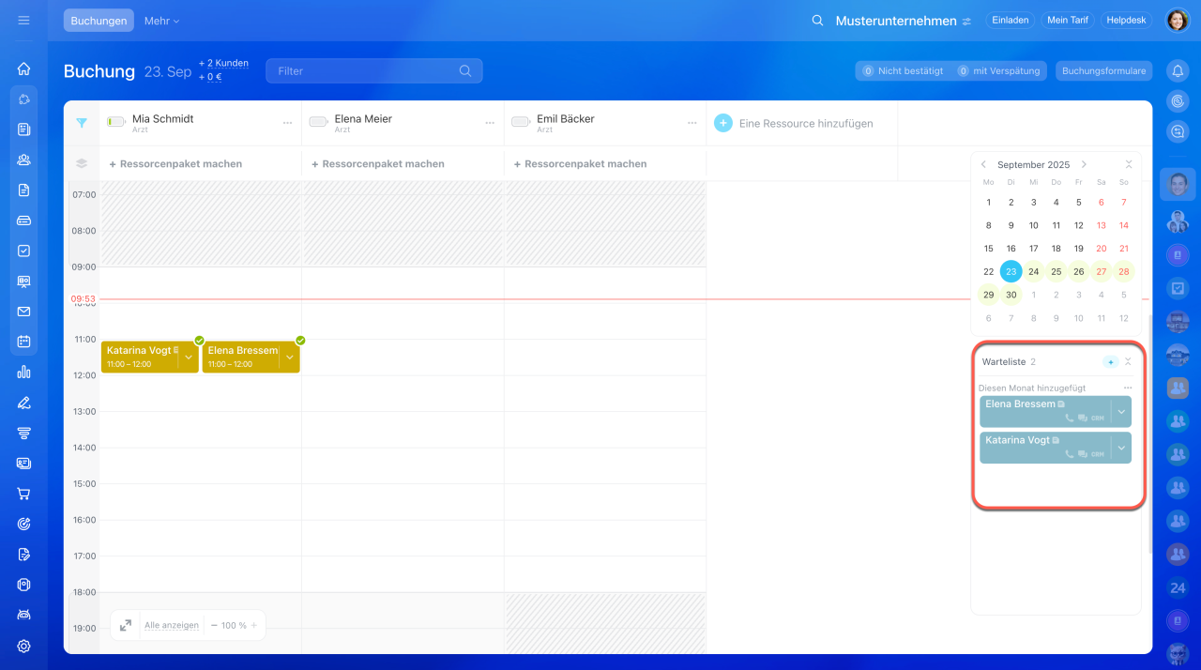Expand Elena Bressem waitlist card chevron
Viewport: 1201px width, 670px height.
point(1121,412)
